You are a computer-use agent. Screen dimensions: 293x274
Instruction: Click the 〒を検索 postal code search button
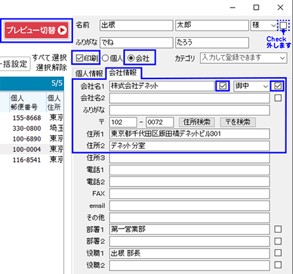[238, 122]
